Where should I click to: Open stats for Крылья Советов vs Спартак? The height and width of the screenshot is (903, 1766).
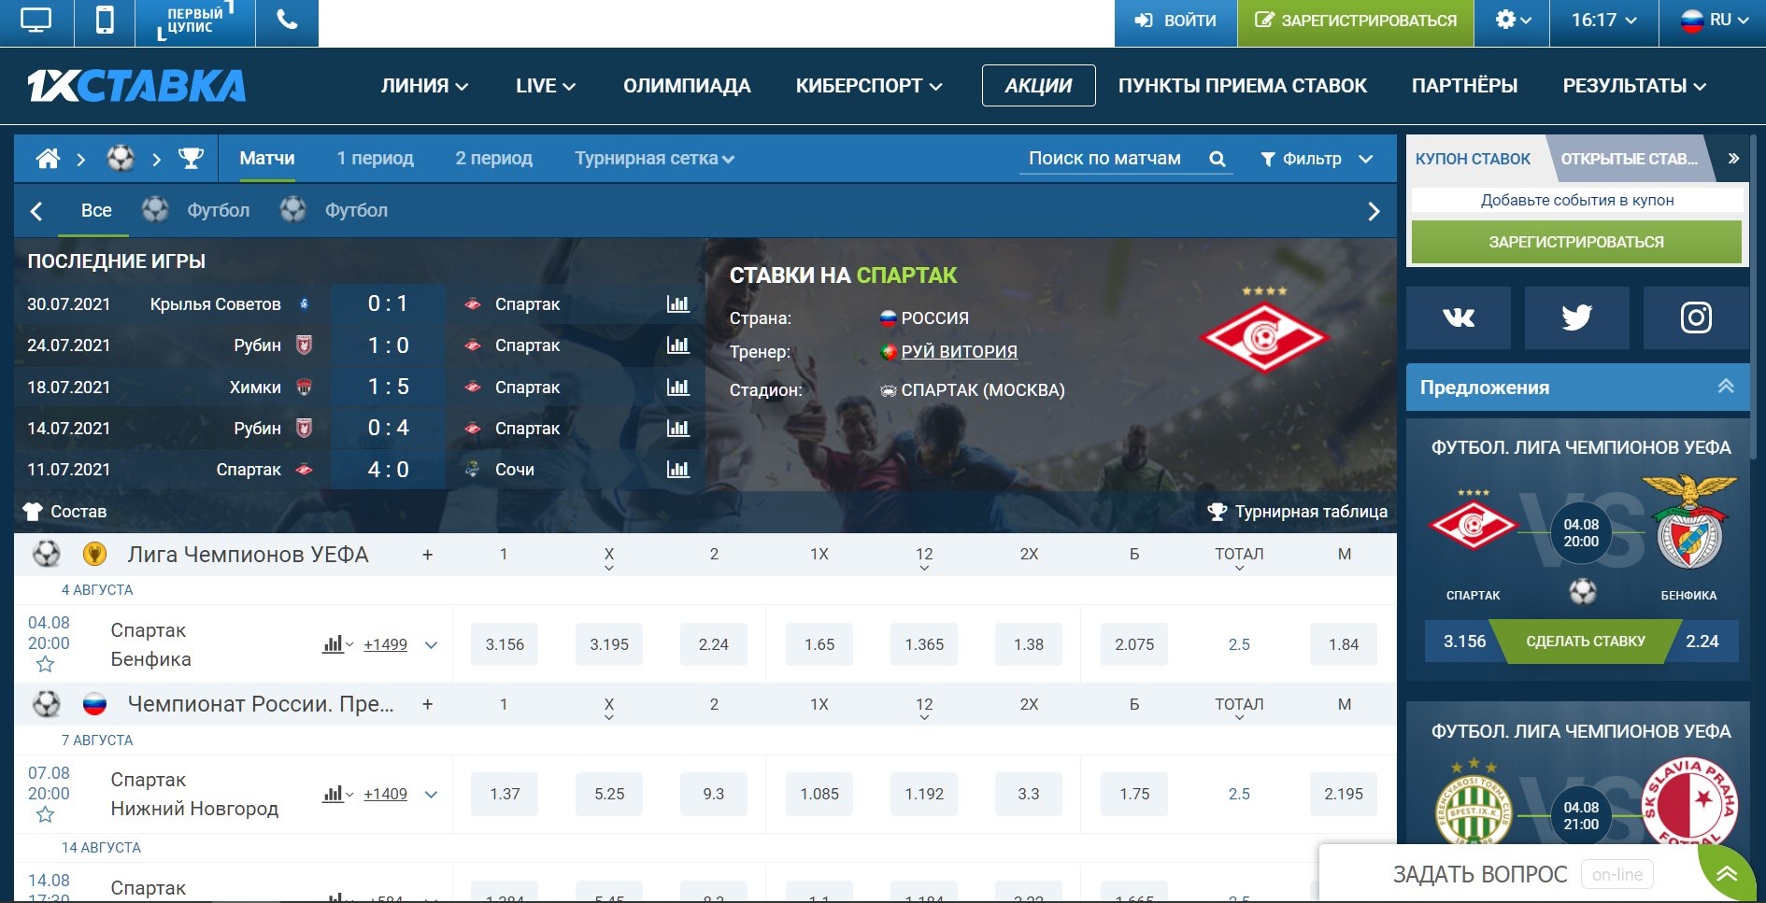click(x=678, y=303)
